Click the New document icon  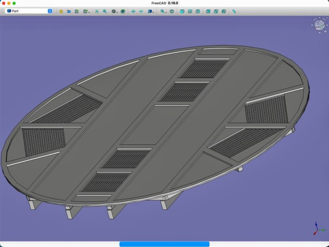(61, 11)
